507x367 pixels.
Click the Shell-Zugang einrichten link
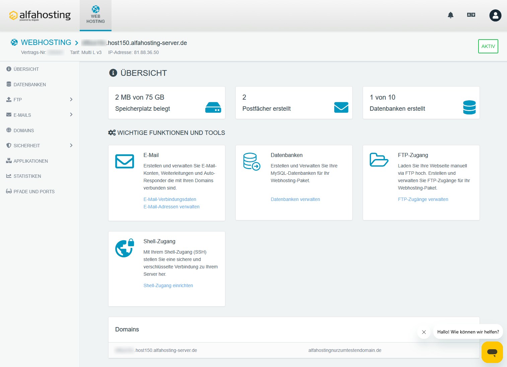point(168,285)
